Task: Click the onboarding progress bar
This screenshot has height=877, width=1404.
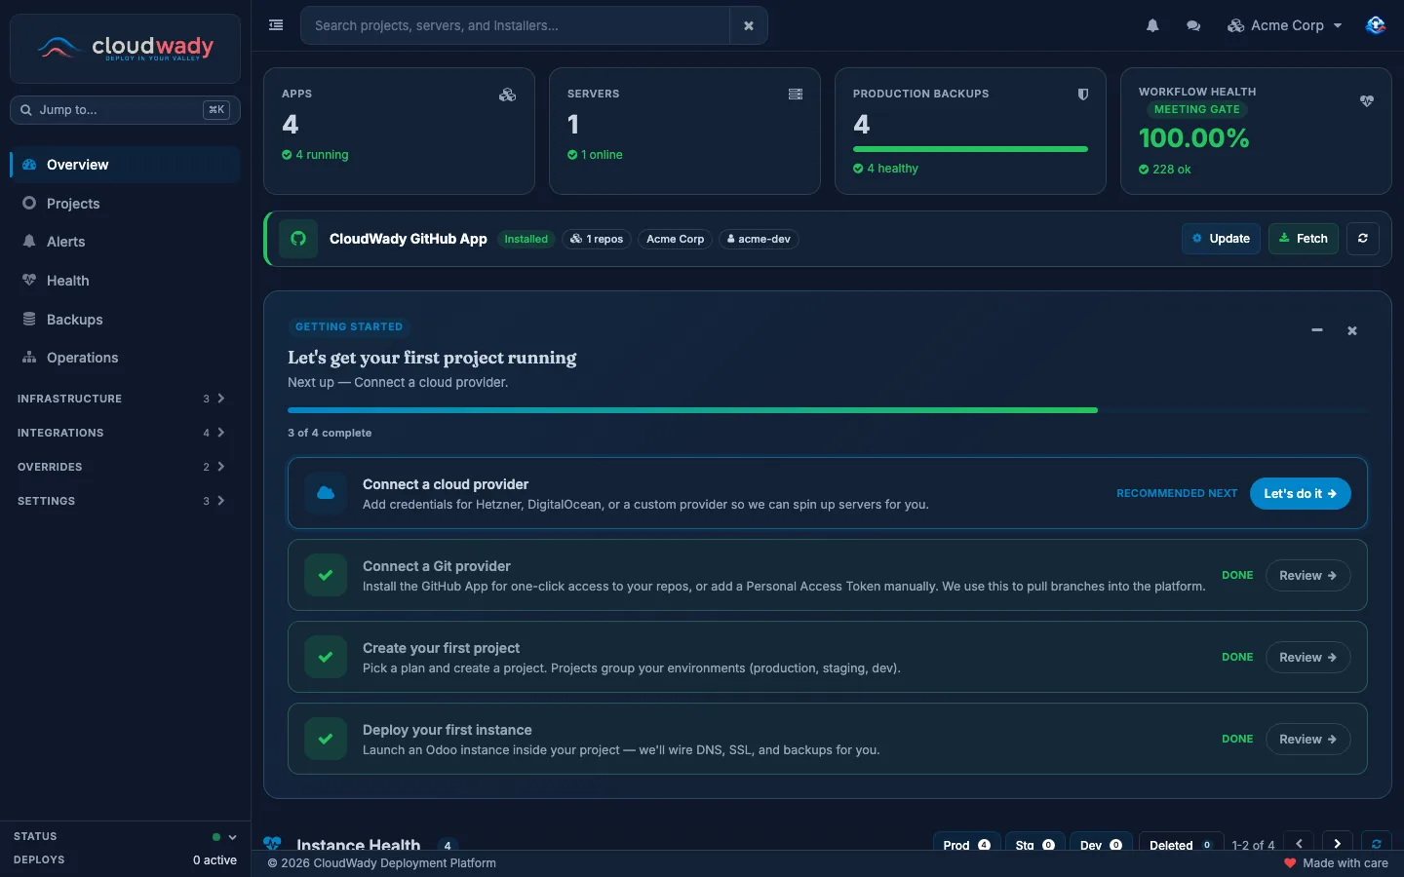Action: point(827,410)
